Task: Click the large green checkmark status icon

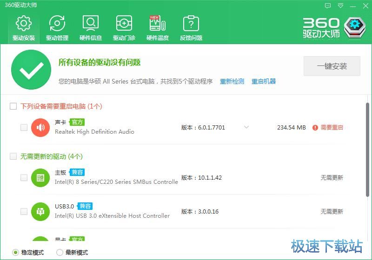Action: pyautogui.click(x=31, y=70)
